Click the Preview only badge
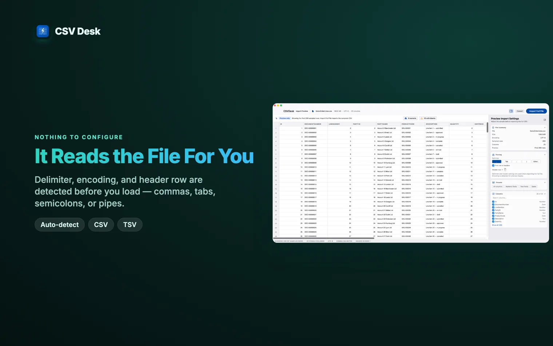 pyautogui.click(x=285, y=118)
